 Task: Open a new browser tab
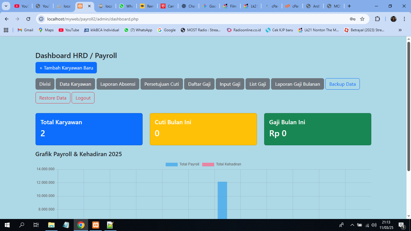[349, 6]
